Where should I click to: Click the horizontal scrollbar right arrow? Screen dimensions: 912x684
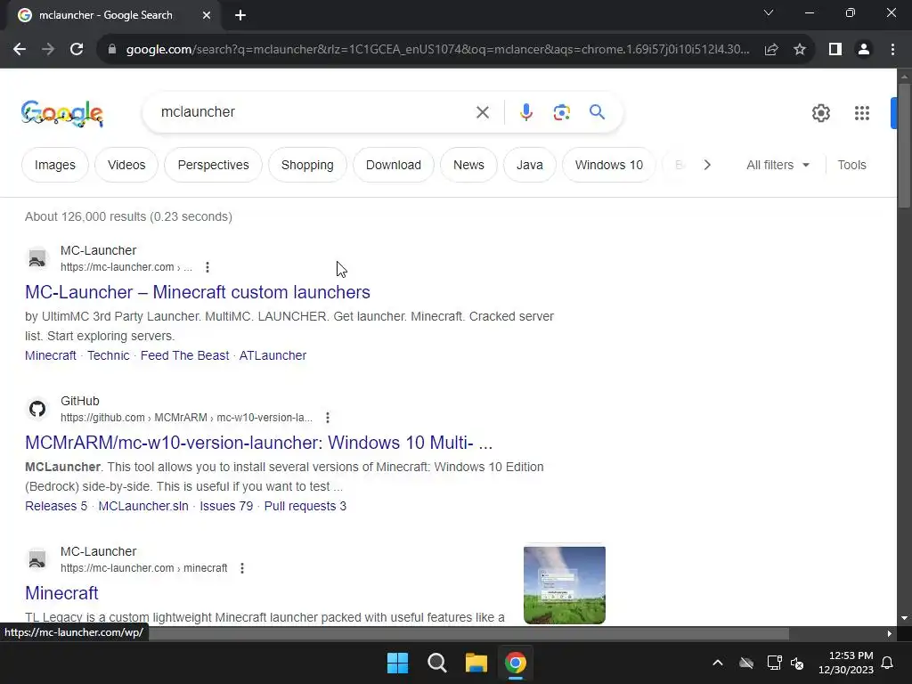[x=890, y=633]
